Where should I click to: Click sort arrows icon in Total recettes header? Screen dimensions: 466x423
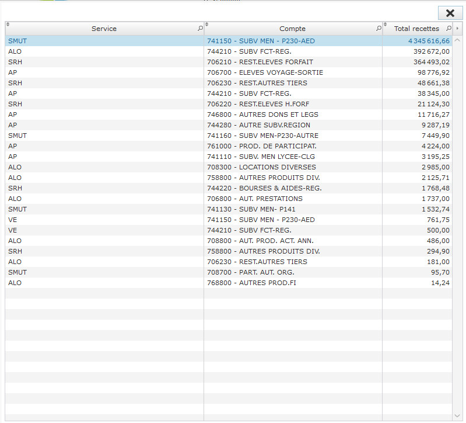click(x=386, y=25)
